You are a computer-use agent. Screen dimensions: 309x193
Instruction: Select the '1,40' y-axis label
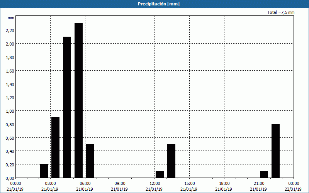(x=10, y=84)
